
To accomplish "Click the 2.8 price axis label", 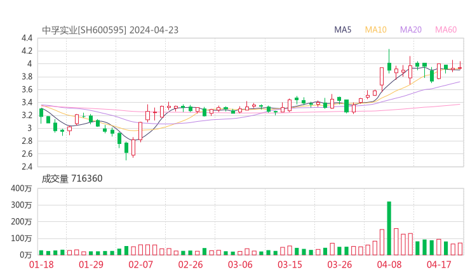I will click(x=27, y=141).
